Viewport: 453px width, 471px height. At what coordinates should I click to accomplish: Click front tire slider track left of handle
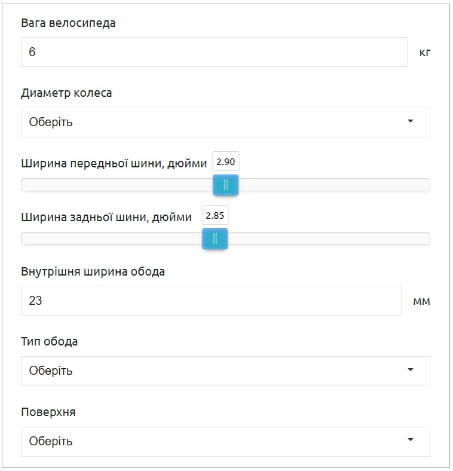pyautogui.click(x=117, y=185)
